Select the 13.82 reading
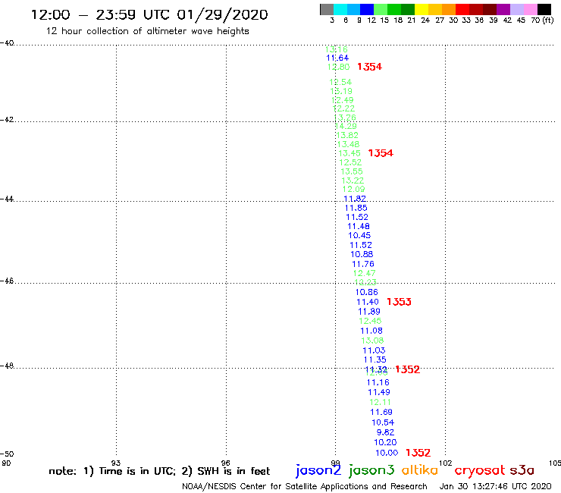 click(x=347, y=135)
